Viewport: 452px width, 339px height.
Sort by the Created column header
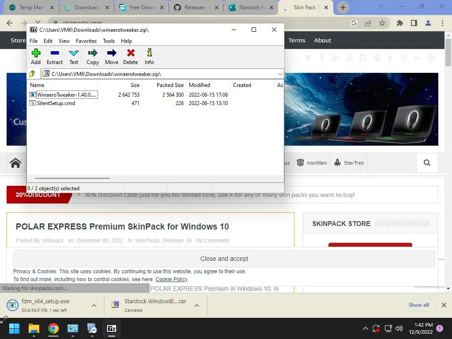click(x=252, y=85)
